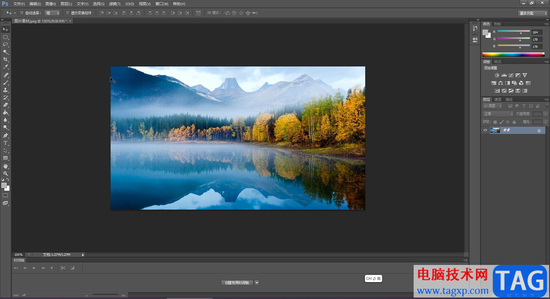Select the Hand tool
Viewport: 550px width, 299px height.
click(x=5, y=166)
